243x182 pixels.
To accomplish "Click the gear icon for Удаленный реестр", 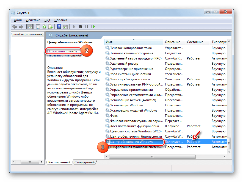I will point(107,63).
